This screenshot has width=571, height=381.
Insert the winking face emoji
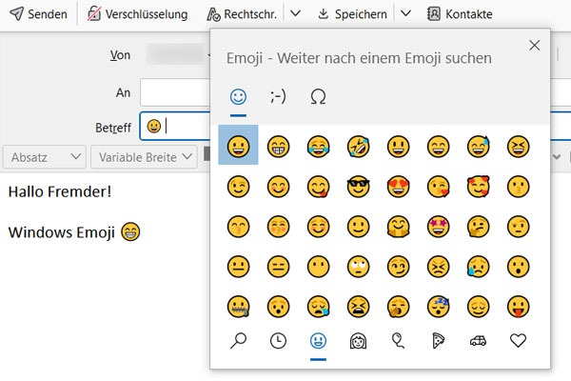click(x=238, y=187)
